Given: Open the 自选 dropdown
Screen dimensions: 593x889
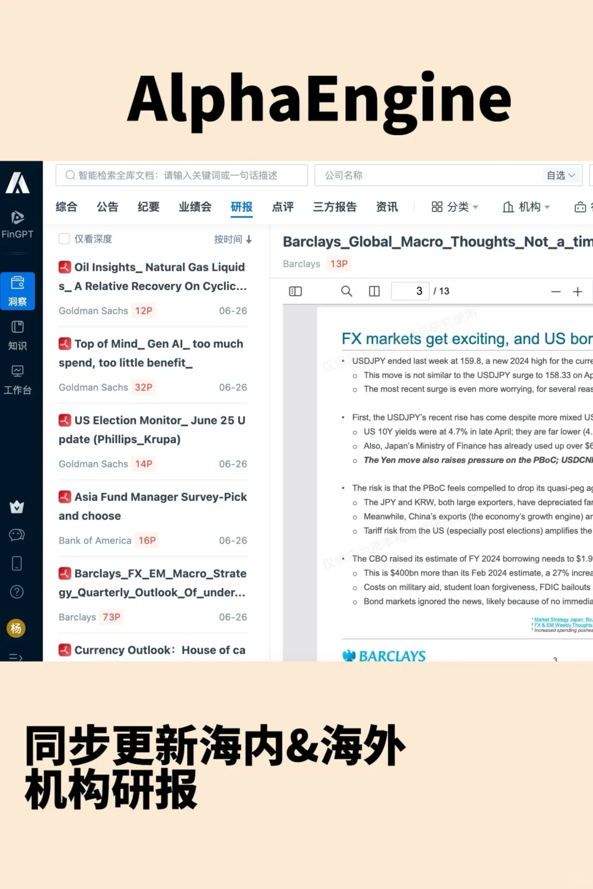Looking at the screenshot, I should (561, 175).
